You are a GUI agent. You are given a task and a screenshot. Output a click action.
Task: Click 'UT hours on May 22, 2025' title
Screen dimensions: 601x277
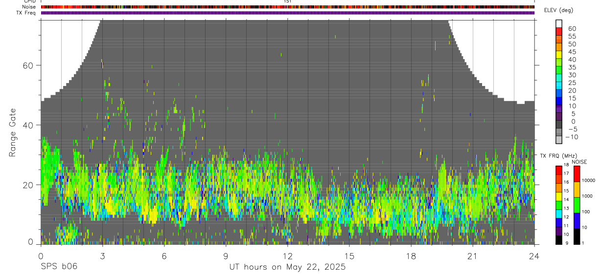[287, 267]
